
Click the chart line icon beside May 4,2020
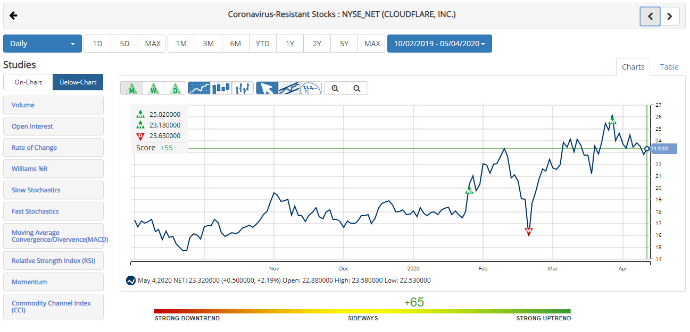tap(131, 280)
